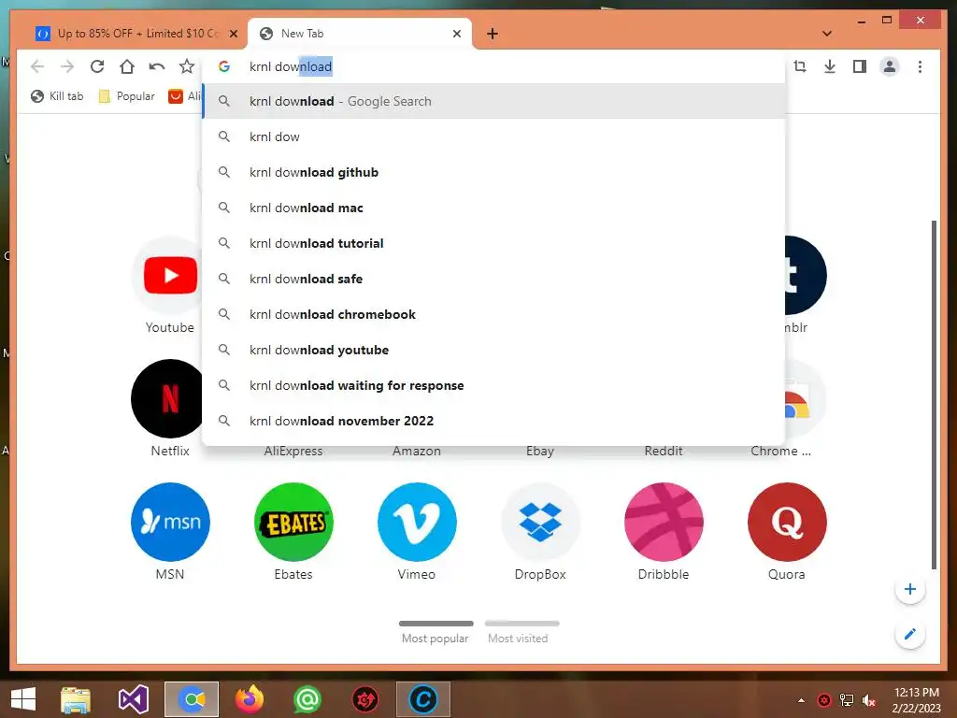The height and width of the screenshot is (718, 957).
Task: Select 'krnl download - Google Search' suggestion
Action: click(493, 101)
